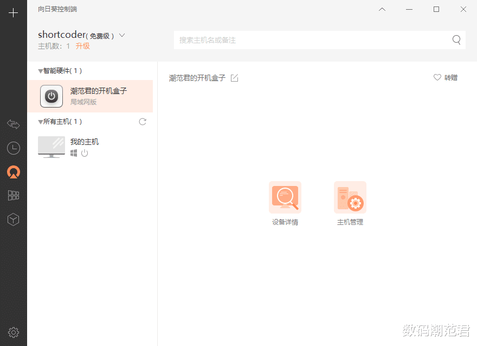This screenshot has width=477, height=346.
Task: Click the power icon under 我的主机
Action: (x=85, y=154)
